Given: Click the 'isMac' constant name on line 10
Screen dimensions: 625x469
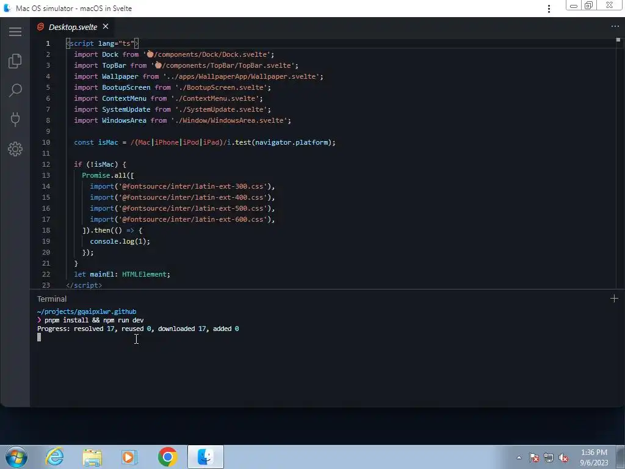Looking at the screenshot, I should [108, 142].
